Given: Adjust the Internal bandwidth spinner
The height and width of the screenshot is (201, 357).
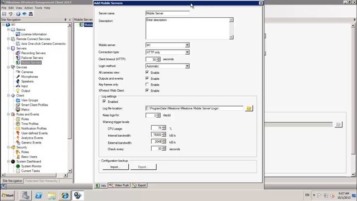Looking at the screenshot, I should click(x=163, y=135).
